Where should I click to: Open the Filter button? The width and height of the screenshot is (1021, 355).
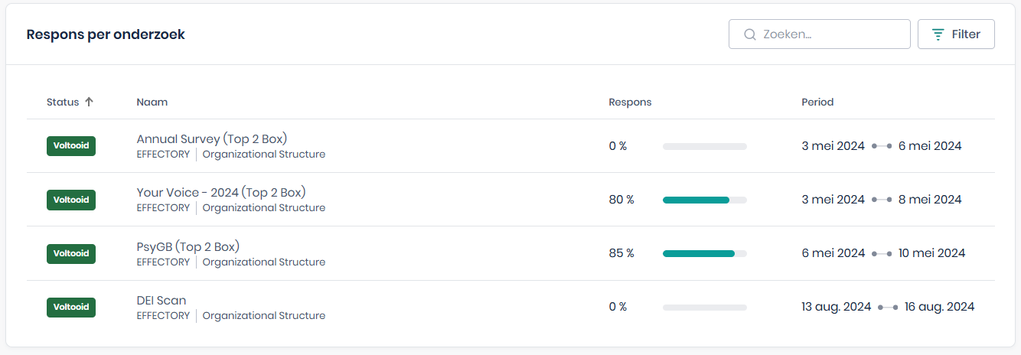point(956,34)
